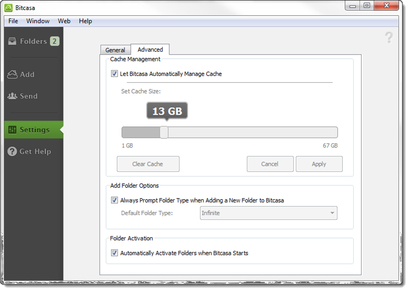Click the Cancel button
This screenshot has width=409, height=291.
coord(270,164)
